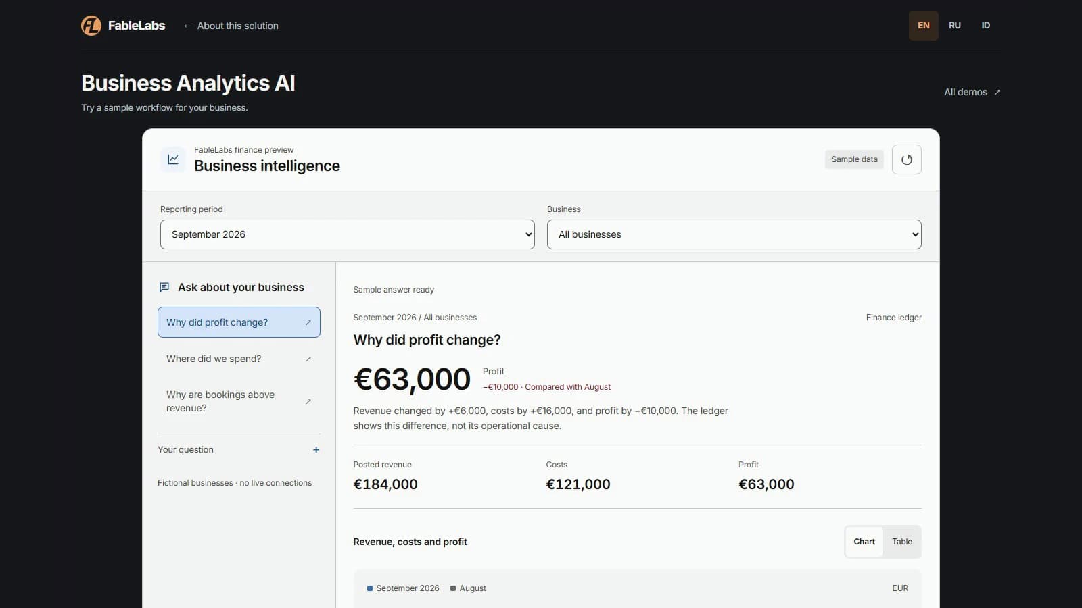
Task: Open the Reporting period dropdown
Action: (348, 234)
